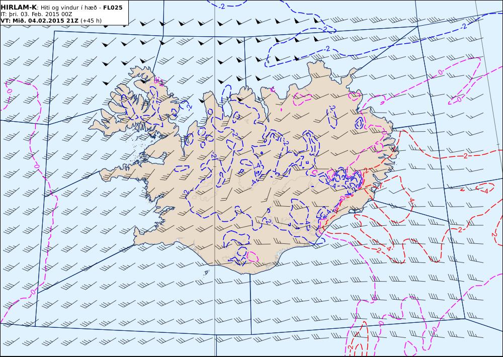This screenshot has width=503, height=357.
Task: Click the small Vestmannaeyjar island south of Iceland
Action: point(207,273)
